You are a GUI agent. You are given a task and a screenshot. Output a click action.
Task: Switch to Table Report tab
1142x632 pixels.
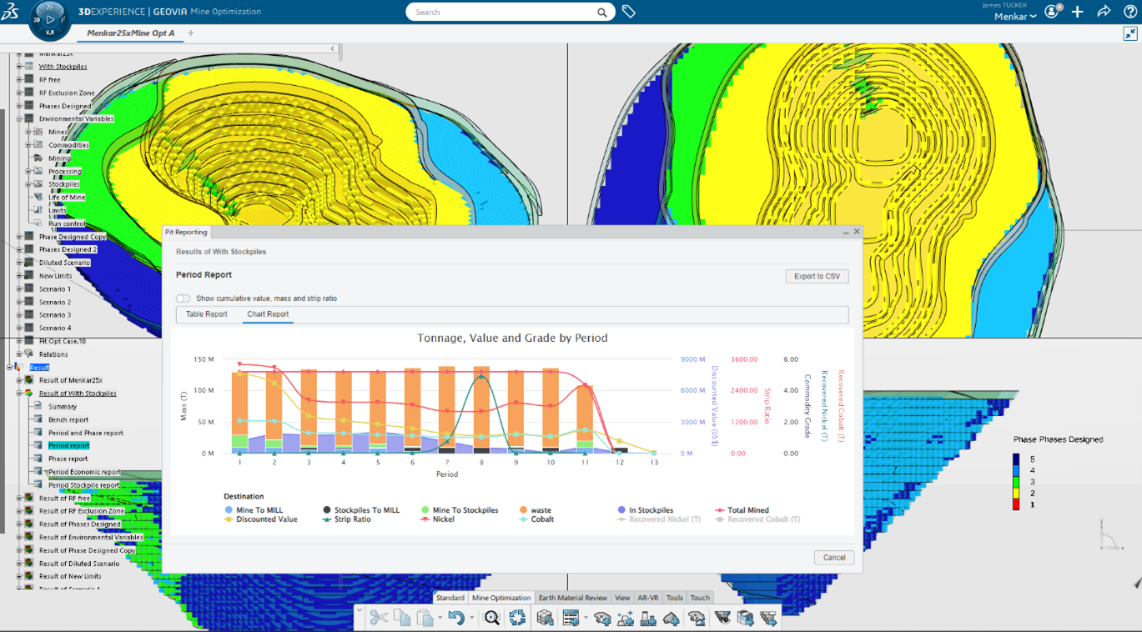(207, 314)
